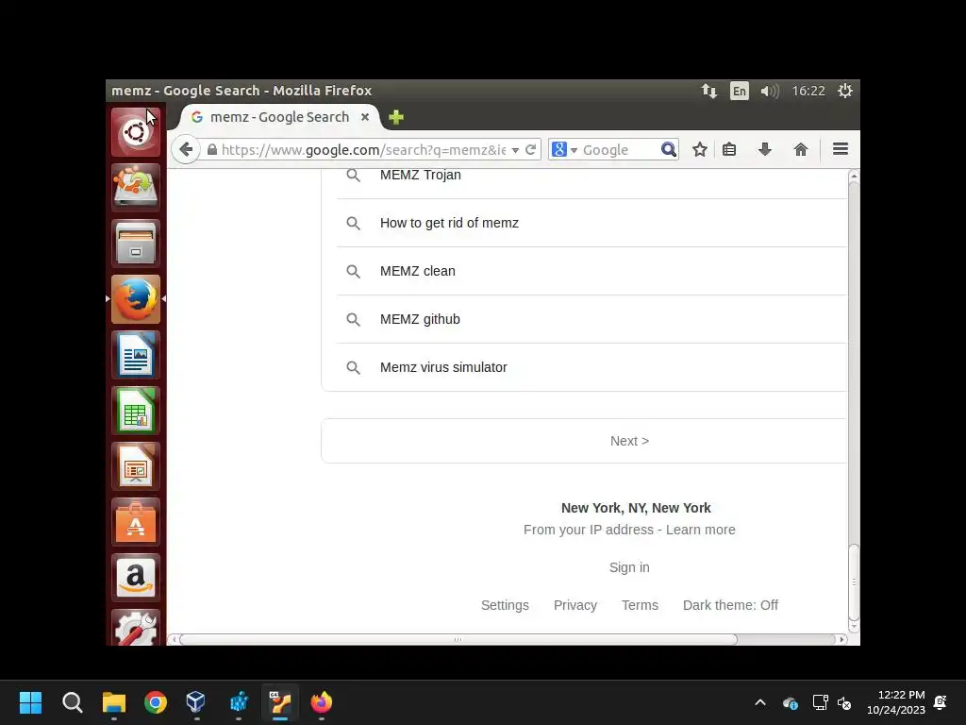
Task: Bookmark this page with star icon
Action: point(699,149)
